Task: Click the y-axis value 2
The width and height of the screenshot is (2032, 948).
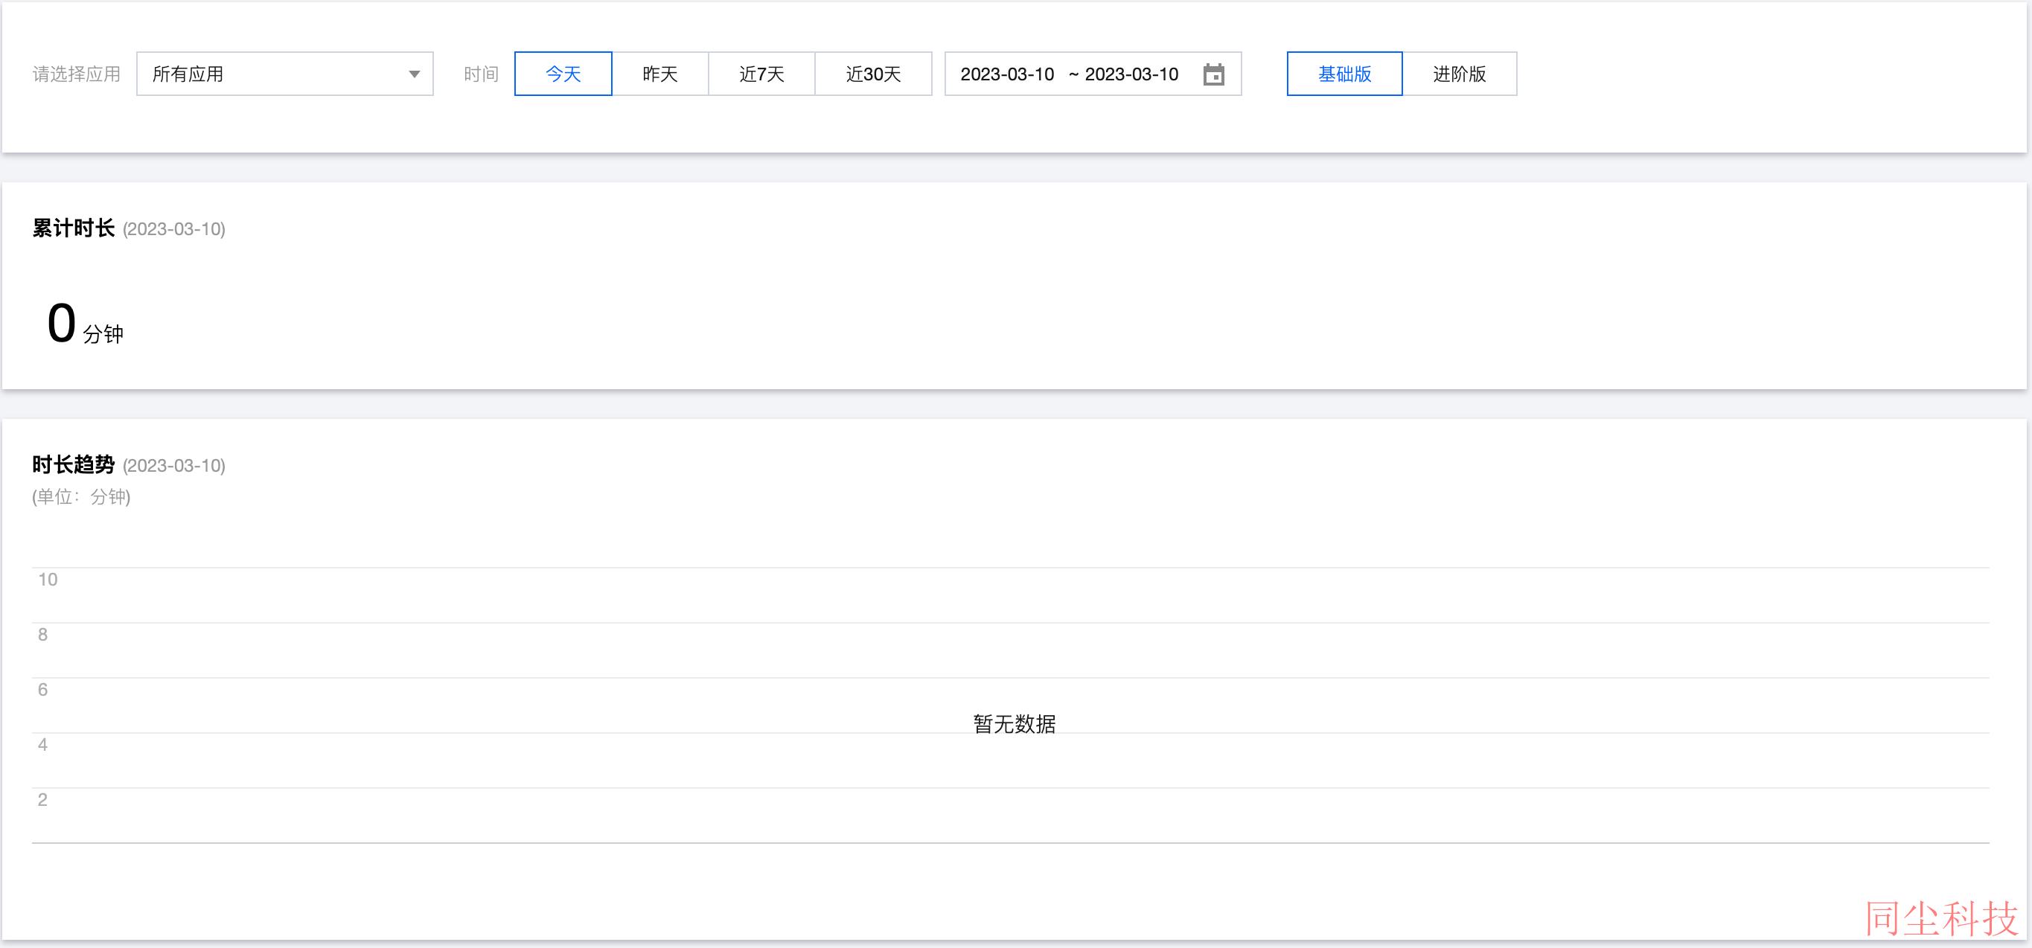Action: tap(42, 800)
